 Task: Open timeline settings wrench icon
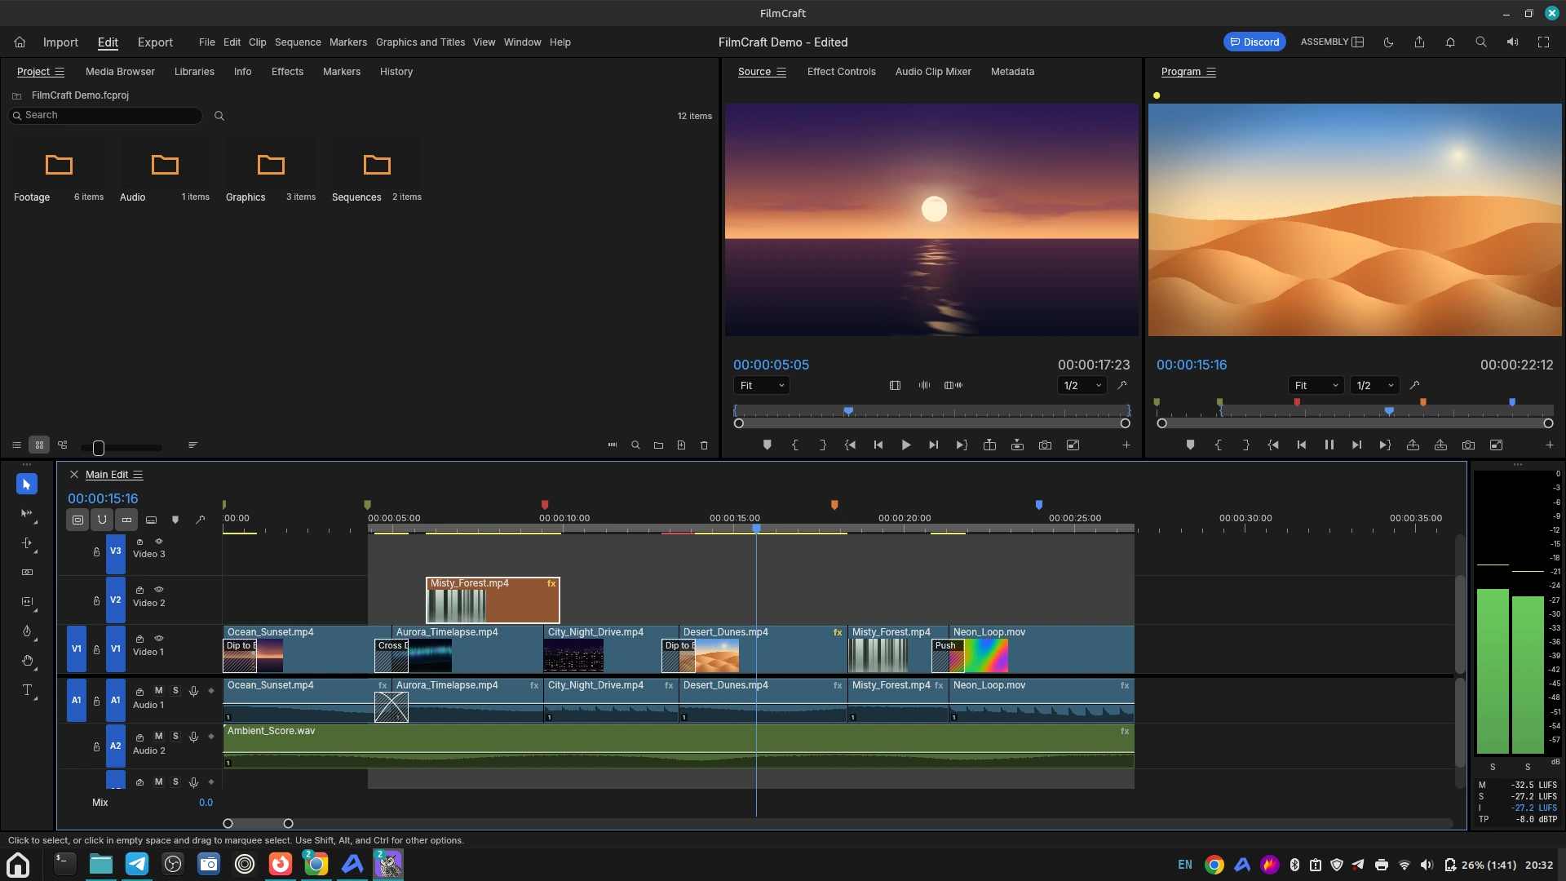tap(200, 520)
